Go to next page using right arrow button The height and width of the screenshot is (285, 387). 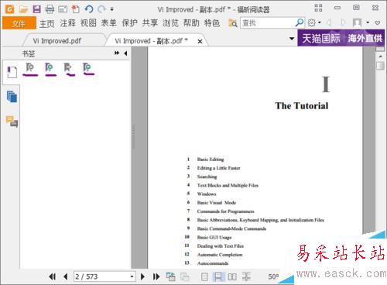[x=142, y=276]
